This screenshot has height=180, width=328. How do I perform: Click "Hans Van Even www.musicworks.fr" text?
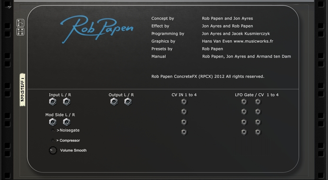tap(238, 41)
